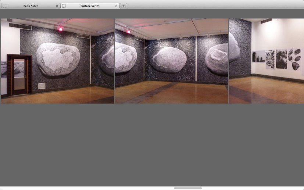The width and height of the screenshot is (304, 190).
Task: Click the horizontal scrollbar thumb
Action: point(188,188)
